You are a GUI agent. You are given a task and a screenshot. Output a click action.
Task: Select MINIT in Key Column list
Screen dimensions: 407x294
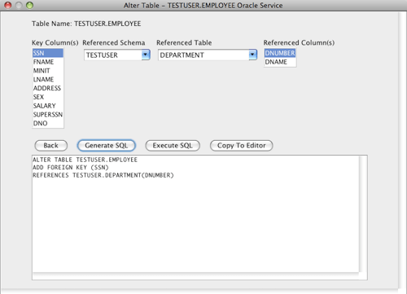[x=48, y=71]
